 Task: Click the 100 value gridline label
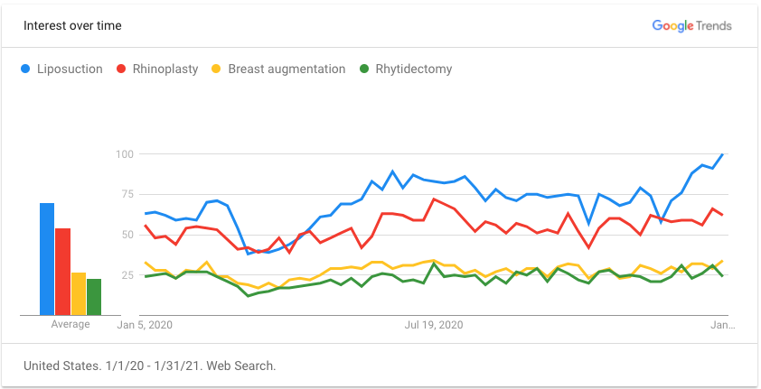[x=123, y=154]
